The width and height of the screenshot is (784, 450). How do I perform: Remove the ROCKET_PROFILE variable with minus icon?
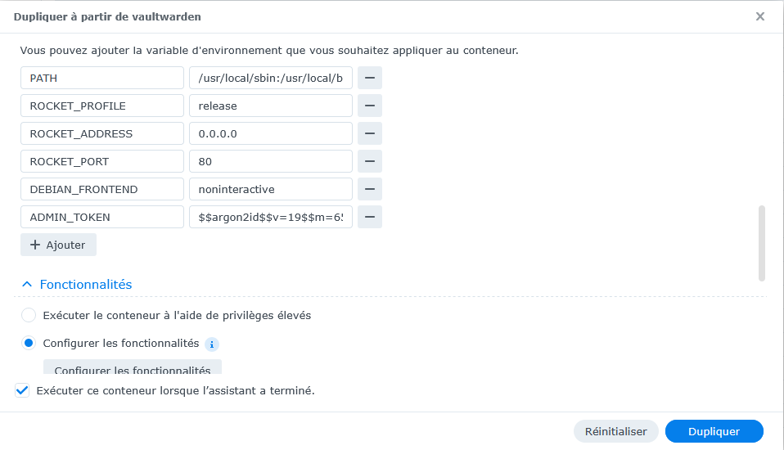[x=370, y=106]
